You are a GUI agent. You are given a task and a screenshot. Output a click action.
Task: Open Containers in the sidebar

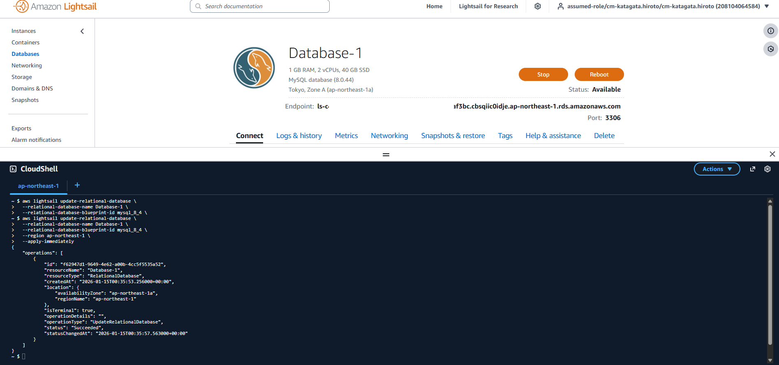coord(25,42)
